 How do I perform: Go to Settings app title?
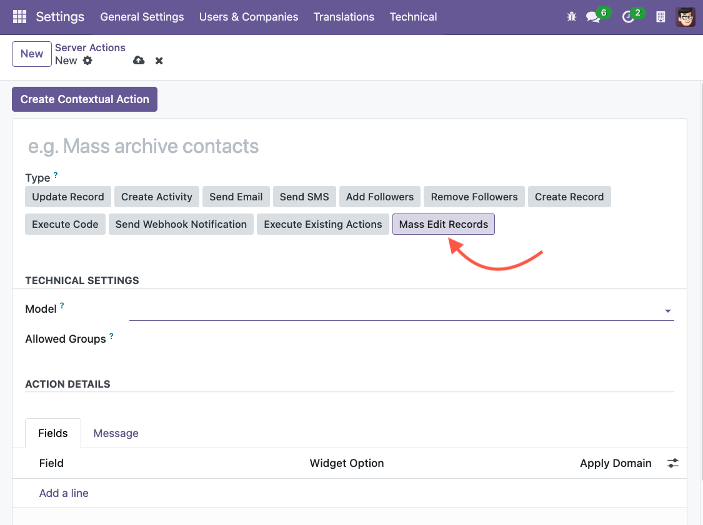[x=60, y=17]
